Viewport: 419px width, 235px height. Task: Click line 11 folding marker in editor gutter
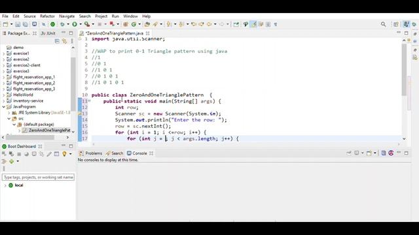coord(89,101)
